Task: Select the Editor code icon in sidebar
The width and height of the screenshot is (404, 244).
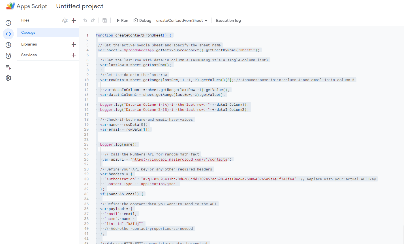Action: (8, 34)
